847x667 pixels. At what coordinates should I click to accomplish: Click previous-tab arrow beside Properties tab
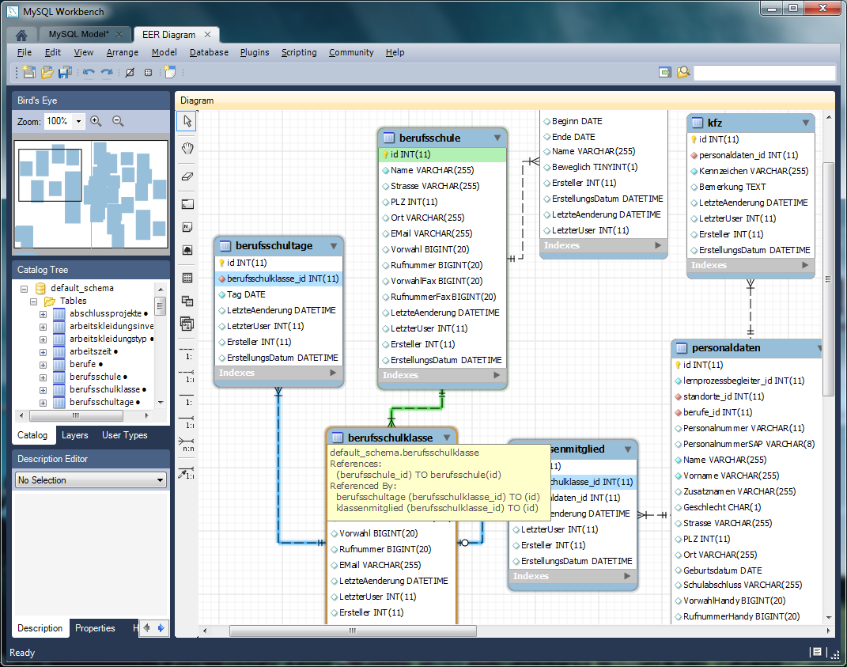146,628
